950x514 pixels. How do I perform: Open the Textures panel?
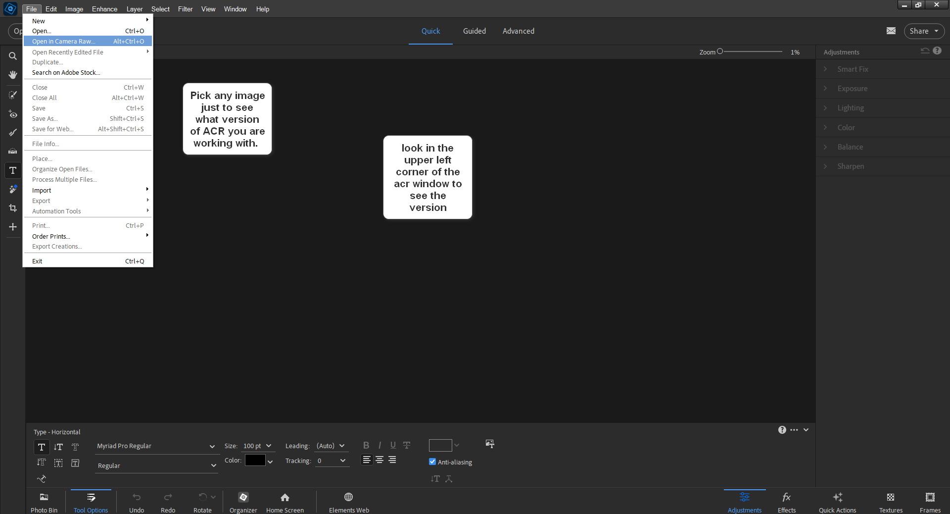pos(890,501)
